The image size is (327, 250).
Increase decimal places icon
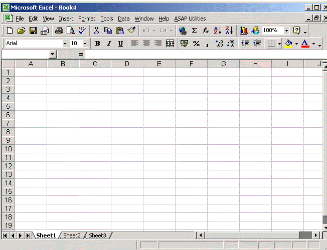[x=219, y=44]
